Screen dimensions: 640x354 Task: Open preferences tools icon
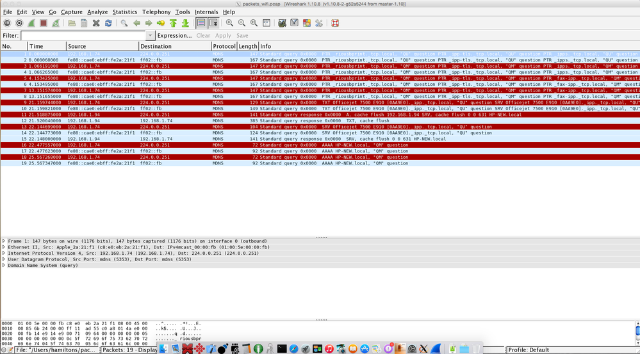pos(319,23)
